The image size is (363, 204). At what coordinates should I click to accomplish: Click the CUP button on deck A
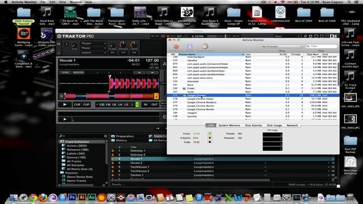(86, 104)
